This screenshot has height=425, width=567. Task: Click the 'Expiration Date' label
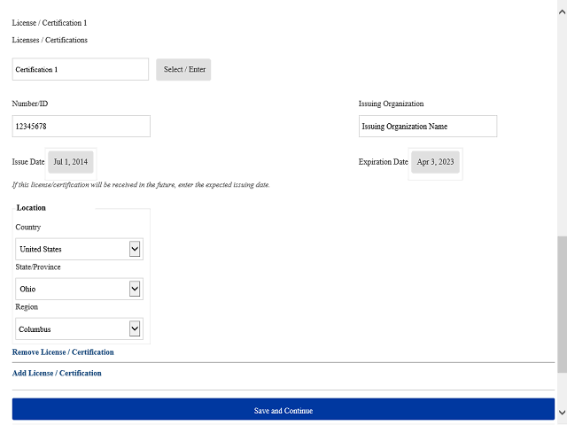[384, 162]
